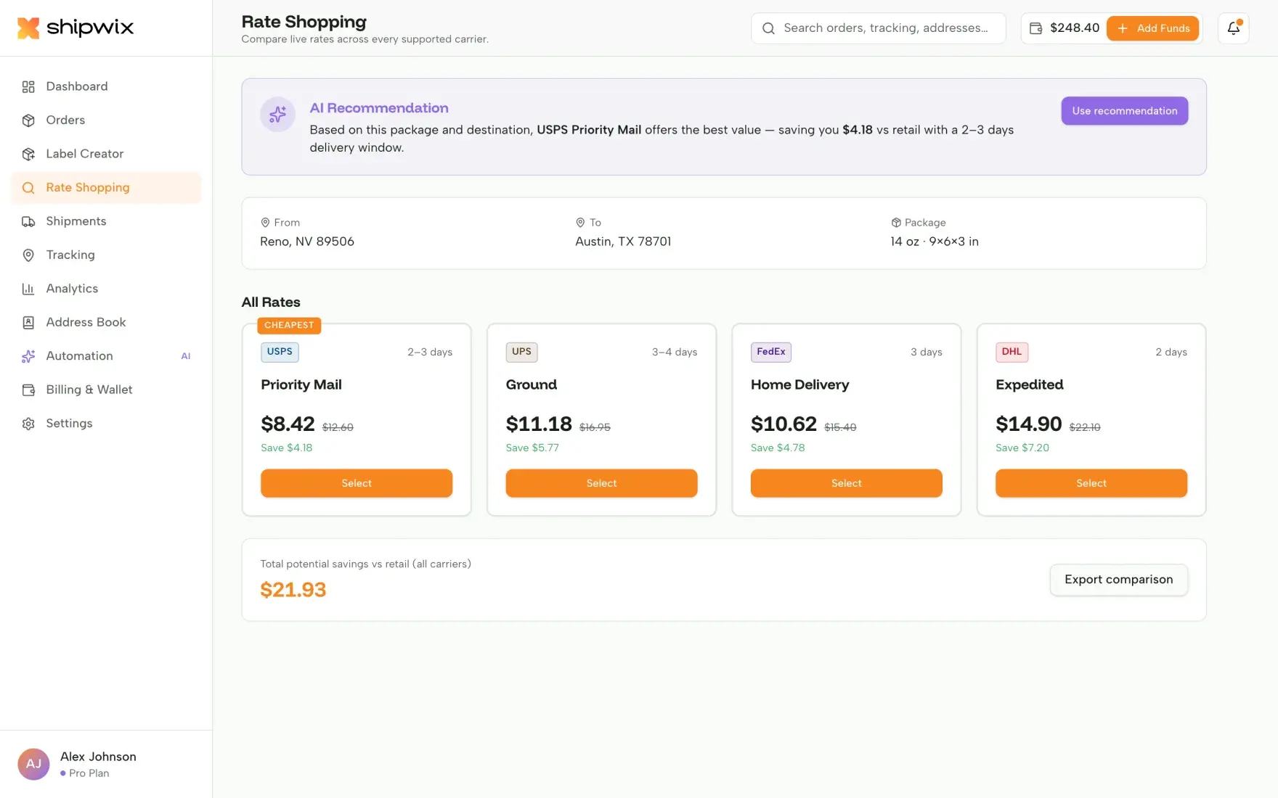Click the $11.18 Ground price
1278x798 pixels.
539,424
